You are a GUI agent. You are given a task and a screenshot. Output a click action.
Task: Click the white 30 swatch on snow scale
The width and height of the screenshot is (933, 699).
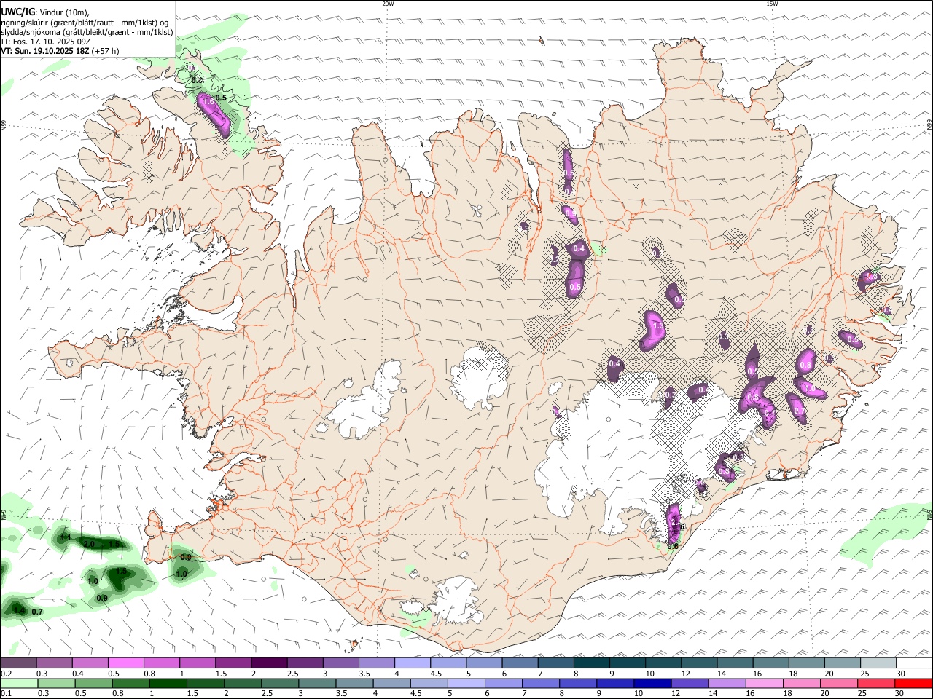[x=914, y=663]
